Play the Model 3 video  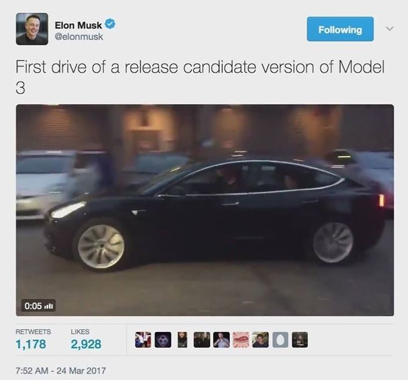pyautogui.click(x=205, y=210)
